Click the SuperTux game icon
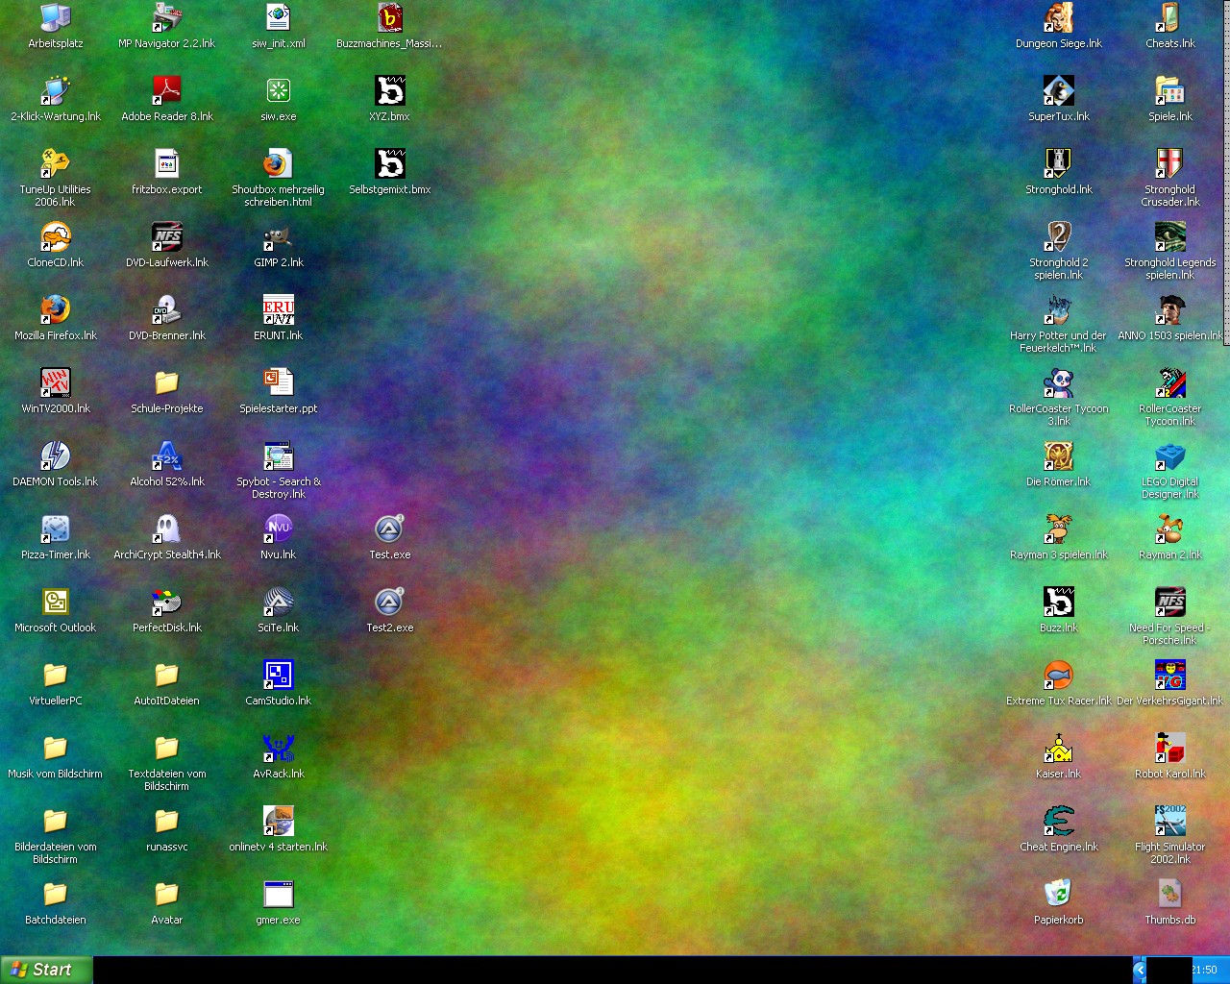The width and height of the screenshot is (1230, 984). [x=1058, y=91]
